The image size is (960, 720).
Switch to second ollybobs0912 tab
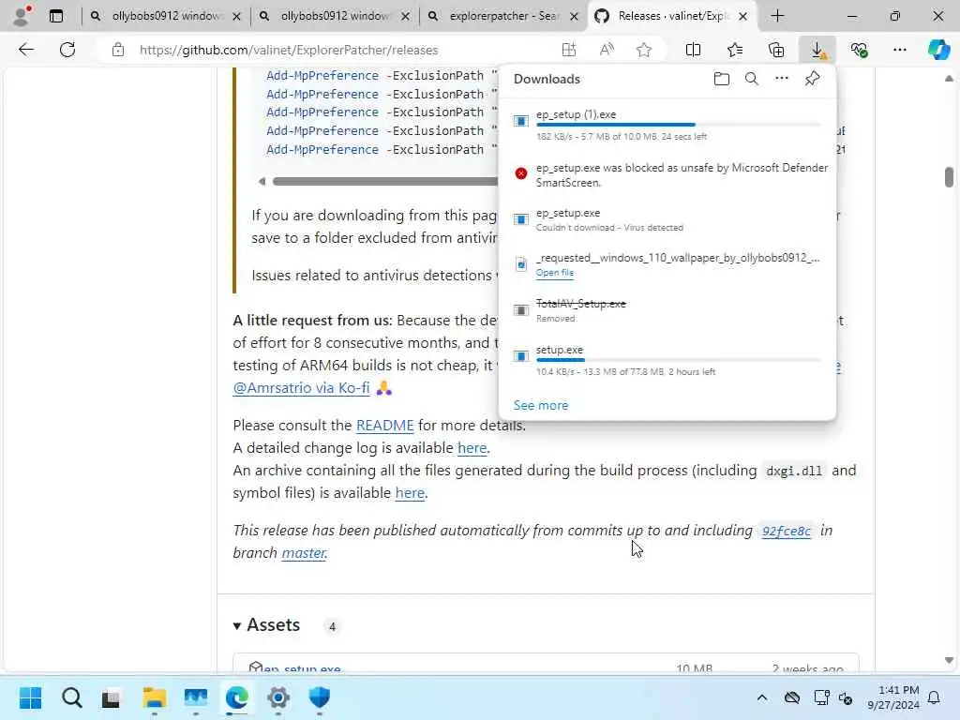click(335, 16)
